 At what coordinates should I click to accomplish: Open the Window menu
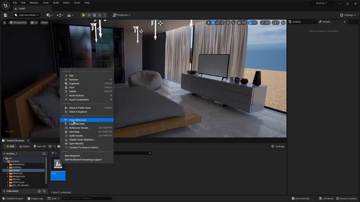pos(34,3)
